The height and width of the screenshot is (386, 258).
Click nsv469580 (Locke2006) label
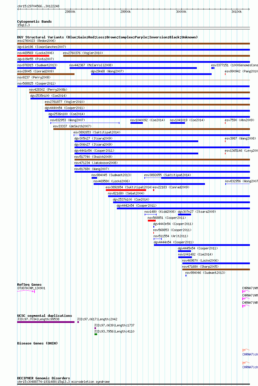point(112,181)
